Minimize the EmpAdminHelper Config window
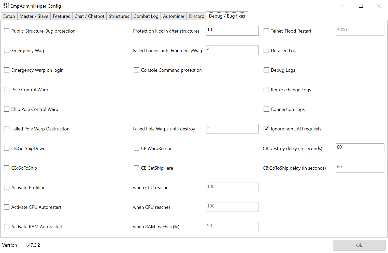The image size is (388, 253). pos(343,6)
